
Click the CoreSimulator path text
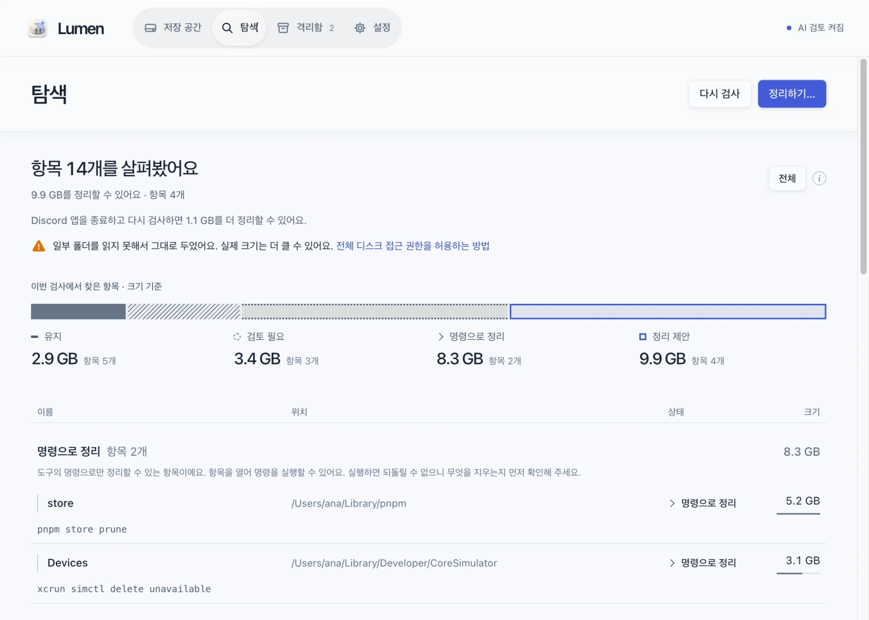tap(394, 563)
